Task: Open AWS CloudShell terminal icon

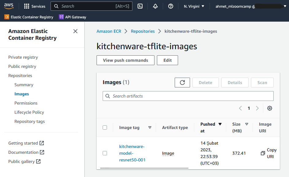Action: [x=140, y=6]
